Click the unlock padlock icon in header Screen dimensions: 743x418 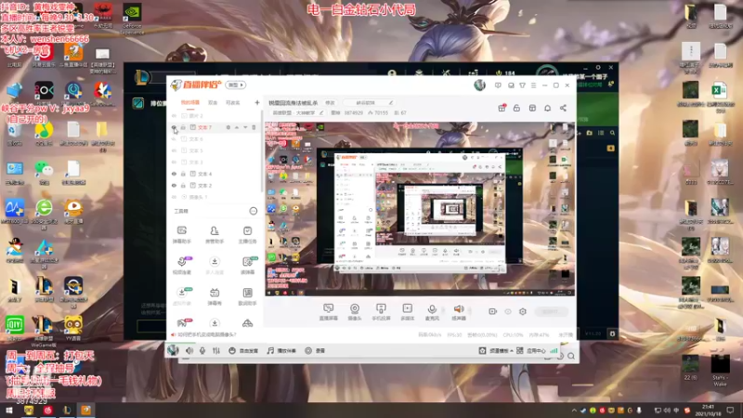pyautogui.click(x=516, y=108)
